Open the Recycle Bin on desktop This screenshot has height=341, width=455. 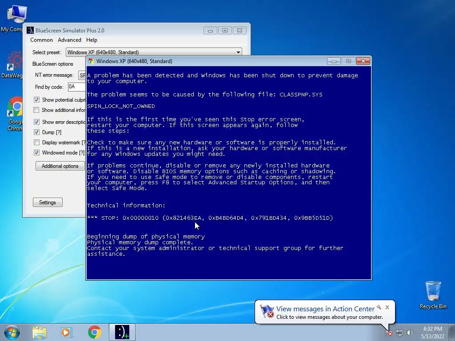tap(433, 295)
